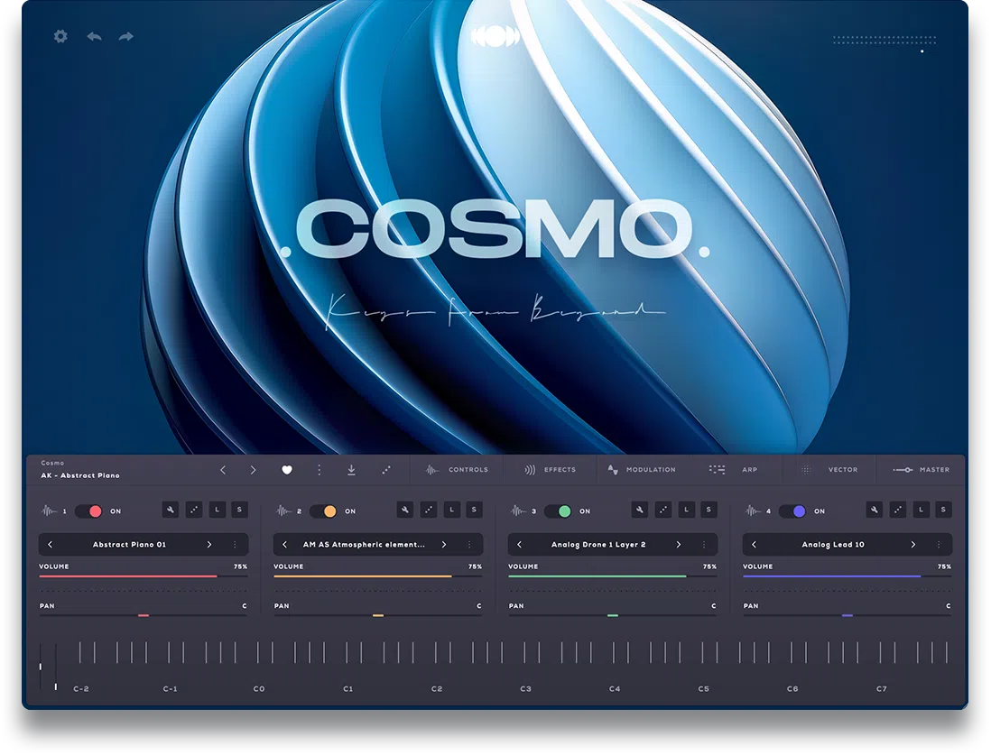Click the undo arrow
991x755 pixels.
point(93,36)
